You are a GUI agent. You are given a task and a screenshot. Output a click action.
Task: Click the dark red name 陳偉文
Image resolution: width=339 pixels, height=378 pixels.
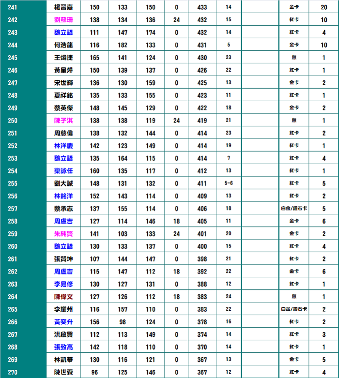(63, 296)
